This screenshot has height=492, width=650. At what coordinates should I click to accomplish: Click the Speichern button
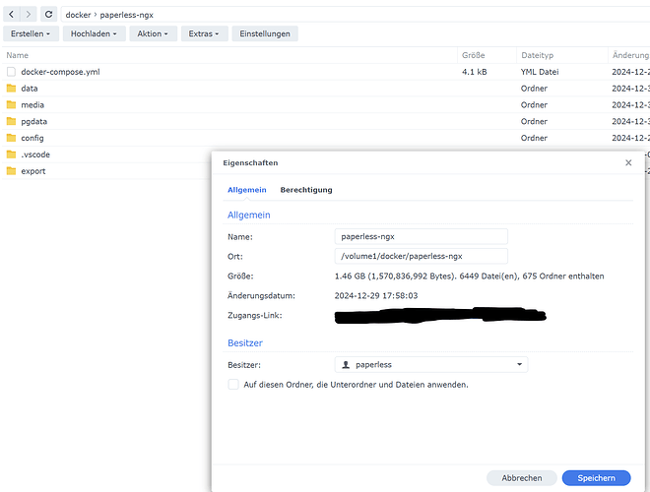point(597,478)
